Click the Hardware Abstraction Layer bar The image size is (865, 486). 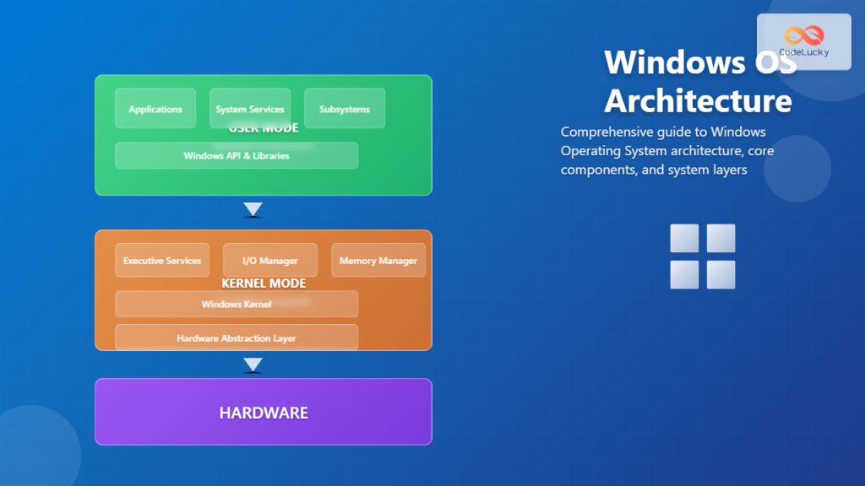click(236, 337)
